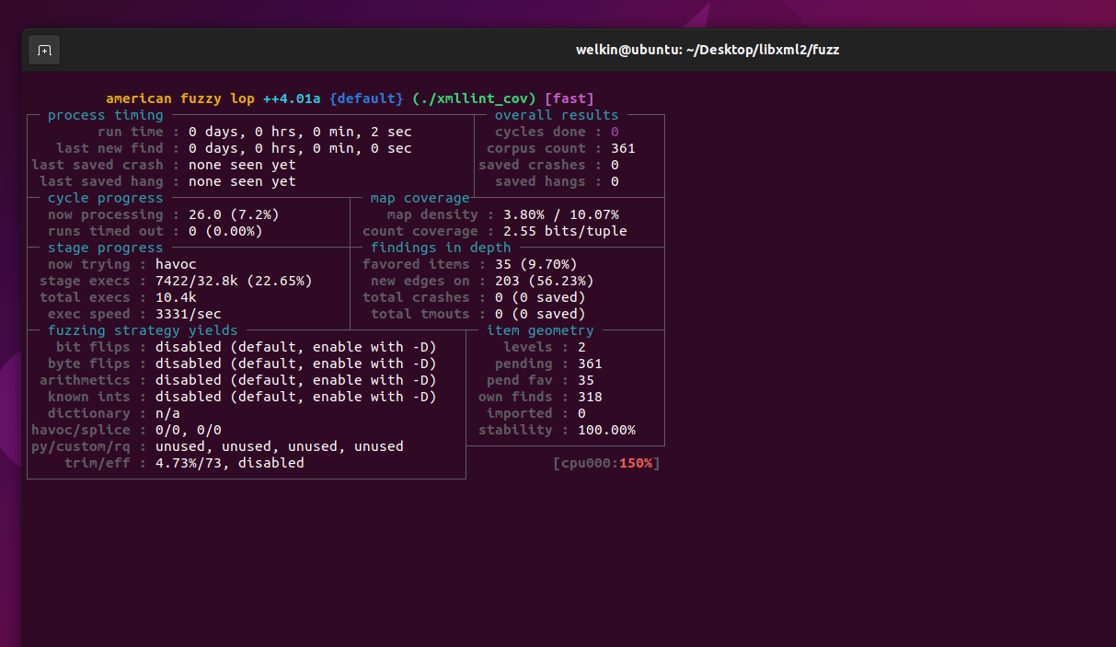Click the 'last new find' row label
1116x647 pixels.
click(109, 148)
